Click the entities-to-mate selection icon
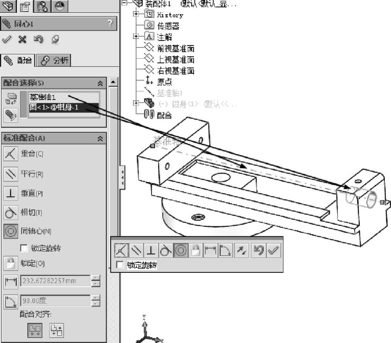391x343 pixels. [x=11, y=99]
